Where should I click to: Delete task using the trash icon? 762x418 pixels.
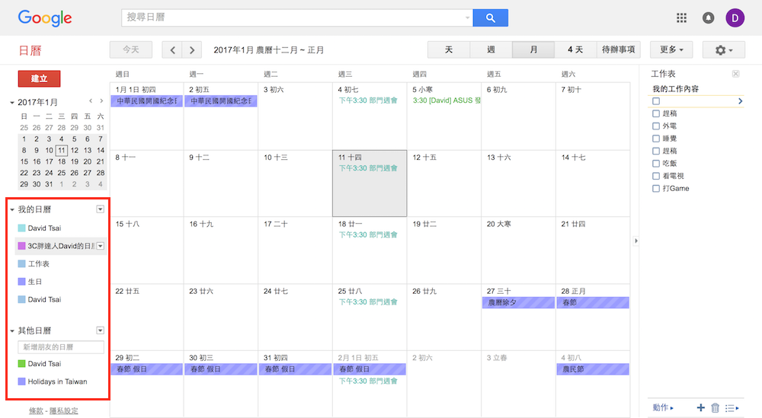click(x=715, y=408)
